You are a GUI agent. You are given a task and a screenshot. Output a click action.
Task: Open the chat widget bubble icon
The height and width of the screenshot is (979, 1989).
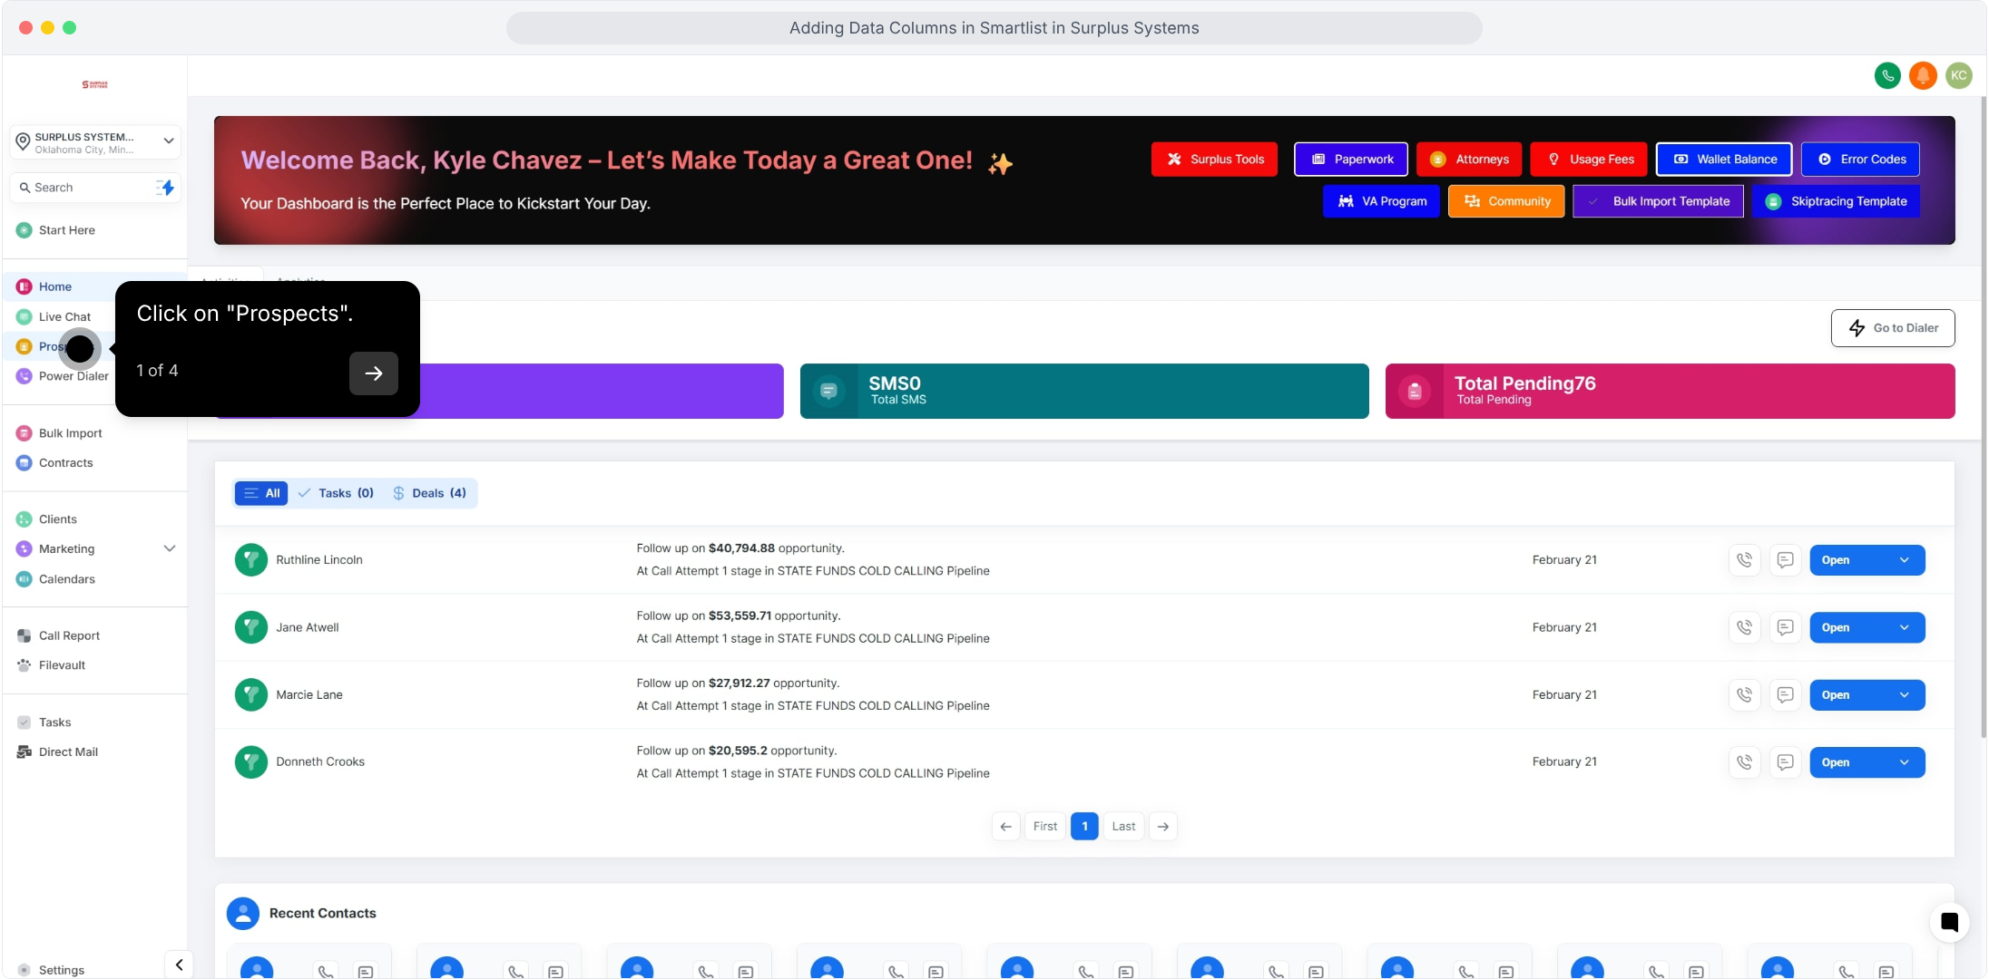click(1949, 923)
